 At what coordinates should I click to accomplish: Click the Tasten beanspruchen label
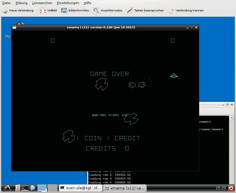click(x=149, y=11)
